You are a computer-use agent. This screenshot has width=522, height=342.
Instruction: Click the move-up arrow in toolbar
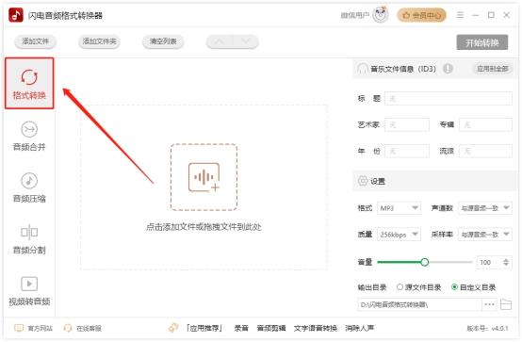(x=220, y=41)
